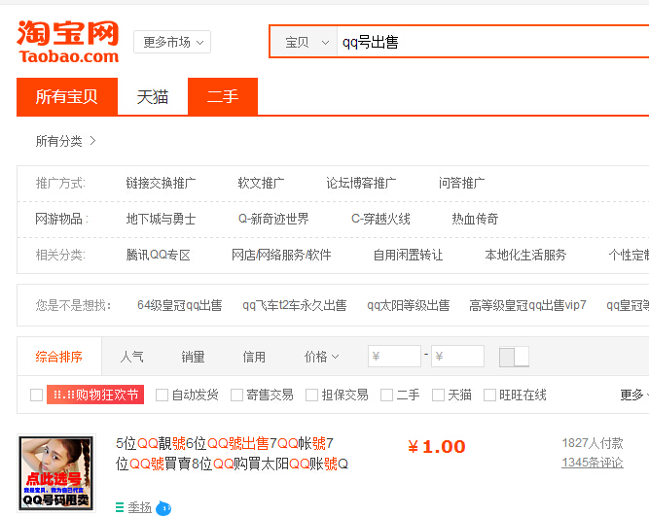The image size is (649, 516).
Task: Search suggestion qq太阳等级出售
Action: coord(408,305)
